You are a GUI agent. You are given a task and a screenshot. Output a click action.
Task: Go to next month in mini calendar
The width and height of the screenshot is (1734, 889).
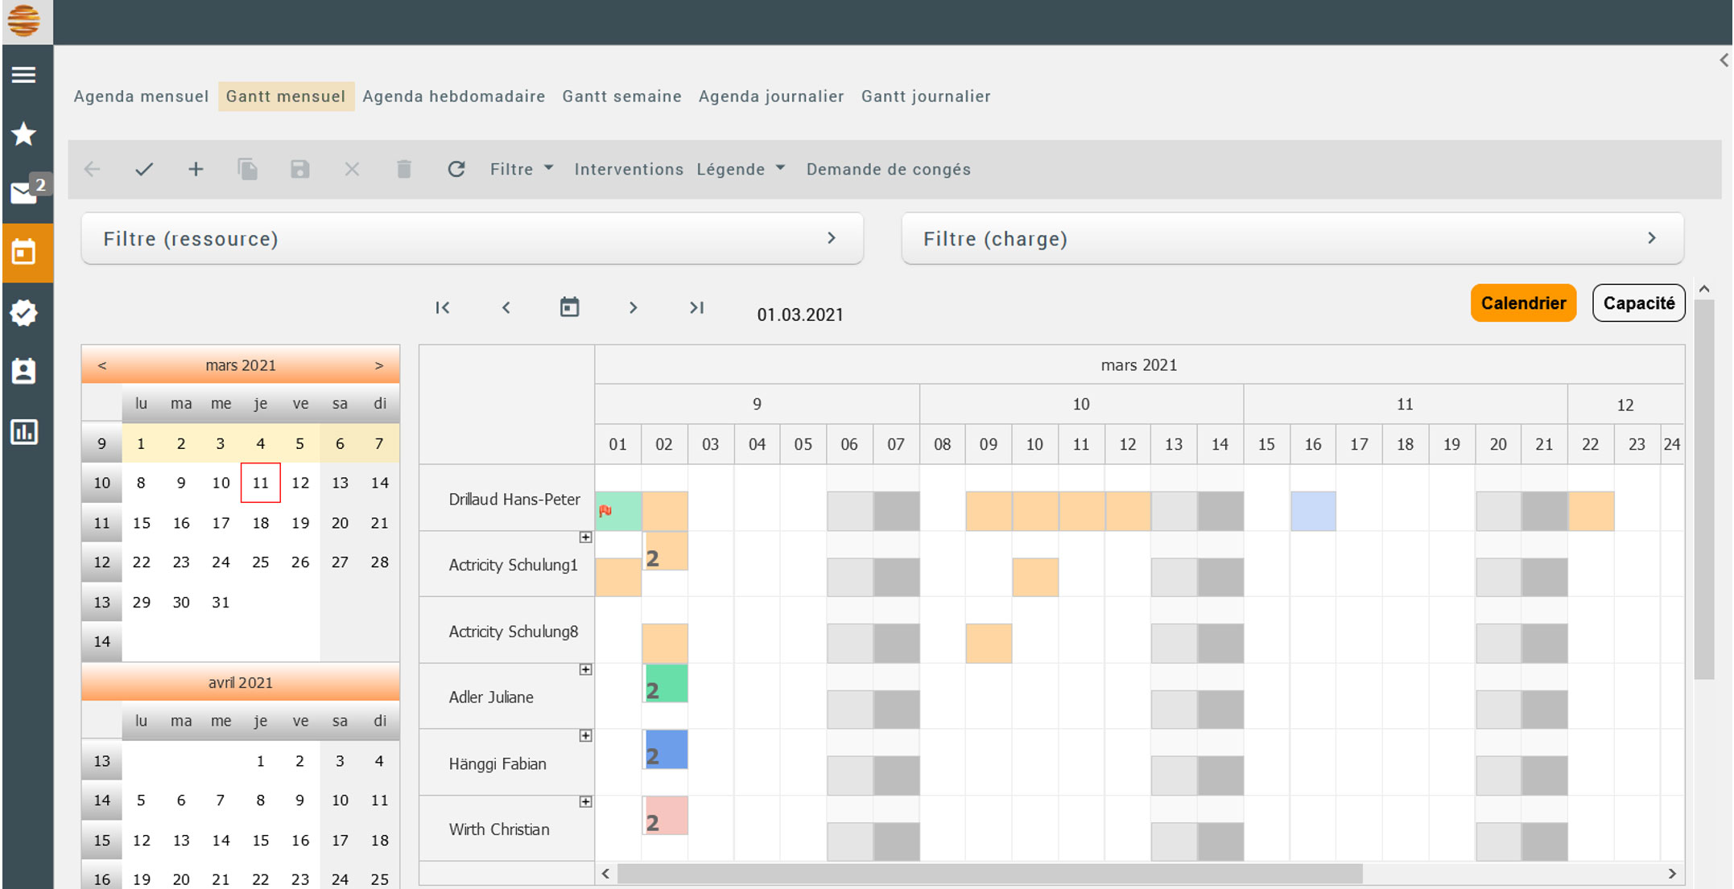point(379,365)
